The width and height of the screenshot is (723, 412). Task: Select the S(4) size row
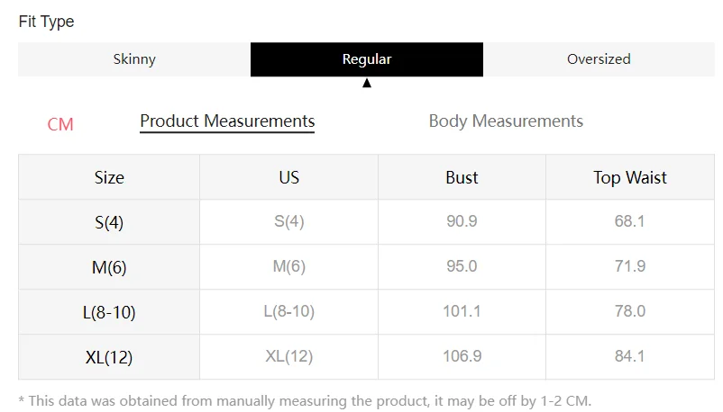click(109, 222)
